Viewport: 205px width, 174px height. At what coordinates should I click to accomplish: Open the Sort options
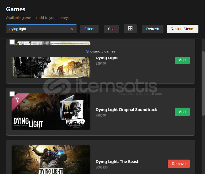tap(111, 29)
